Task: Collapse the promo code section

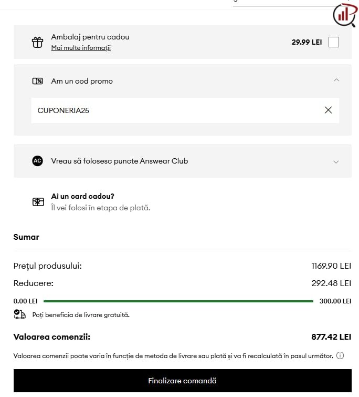Action: pyautogui.click(x=336, y=80)
